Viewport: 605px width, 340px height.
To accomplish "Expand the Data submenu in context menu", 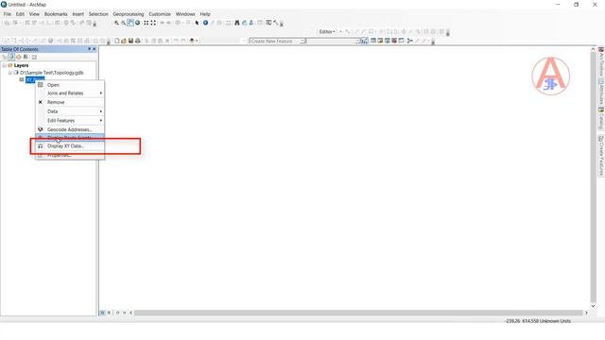I will point(70,111).
